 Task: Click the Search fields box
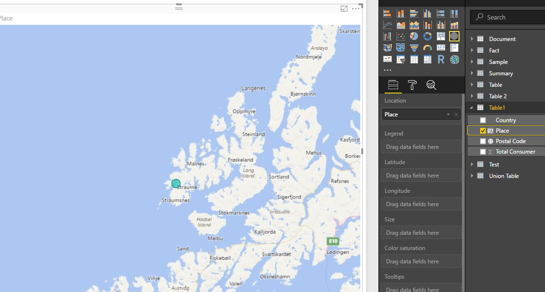tap(507, 17)
